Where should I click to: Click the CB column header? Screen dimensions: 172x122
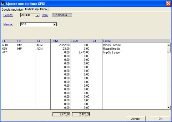pos(26,41)
